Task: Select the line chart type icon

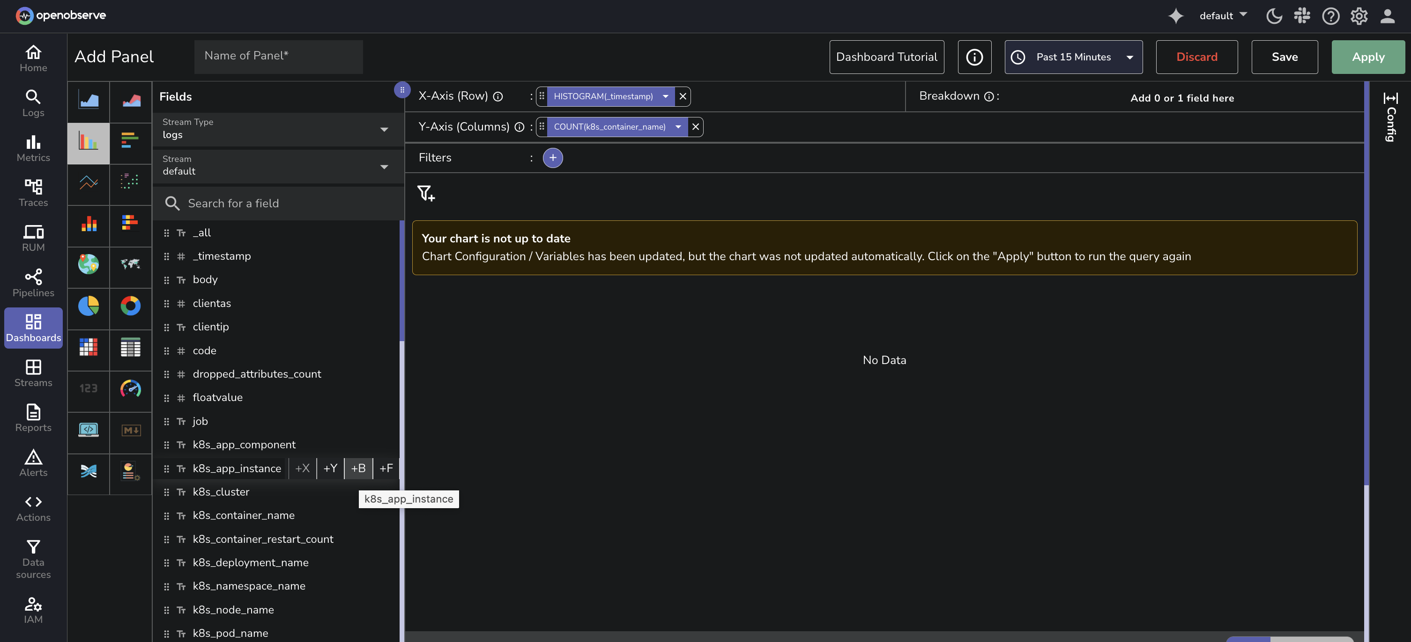Action: click(x=88, y=182)
